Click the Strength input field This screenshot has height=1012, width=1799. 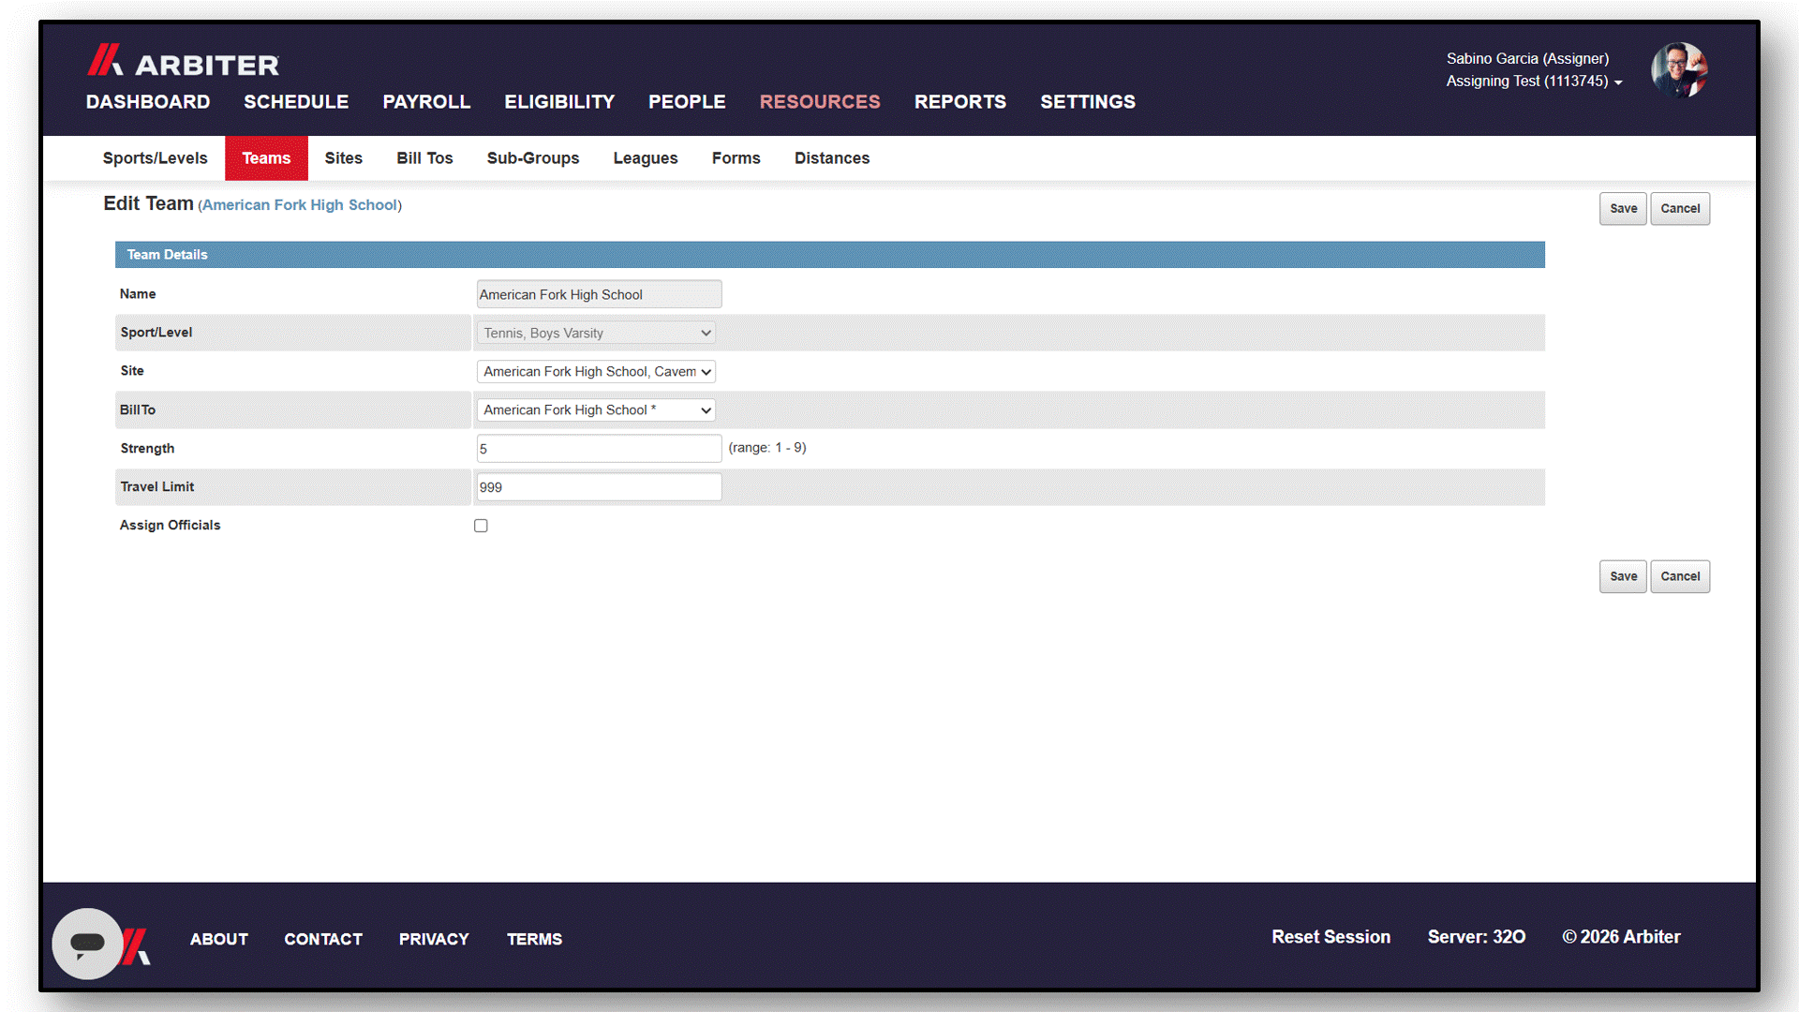(x=599, y=449)
